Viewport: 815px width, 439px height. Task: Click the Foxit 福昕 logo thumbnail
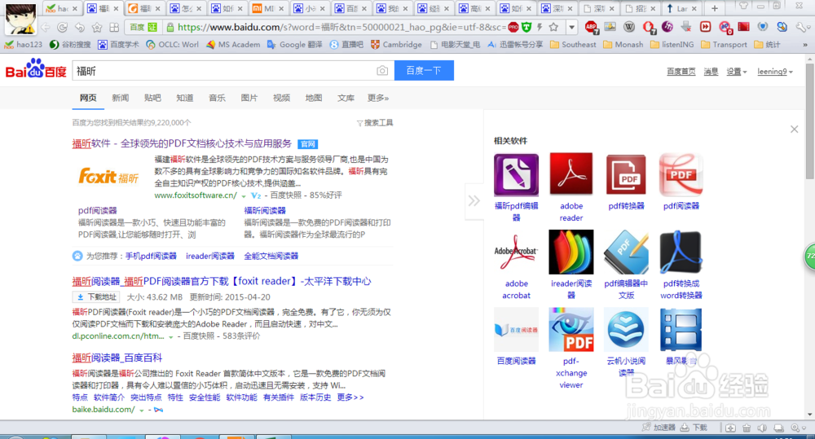tap(108, 177)
